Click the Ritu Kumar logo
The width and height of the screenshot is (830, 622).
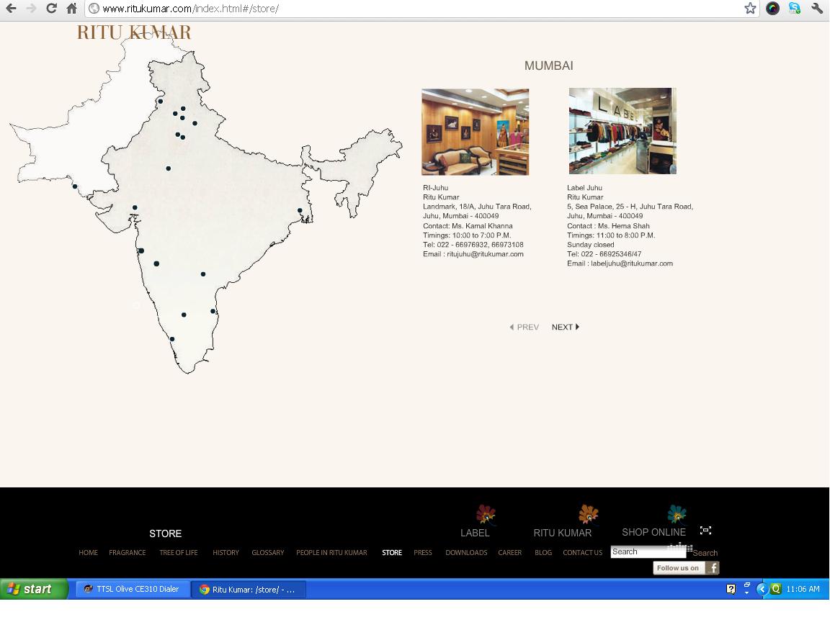coord(134,32)
